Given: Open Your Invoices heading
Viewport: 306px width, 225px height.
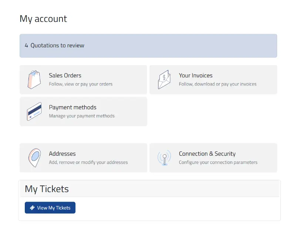Looking at the screenshot, I should 195,75.
